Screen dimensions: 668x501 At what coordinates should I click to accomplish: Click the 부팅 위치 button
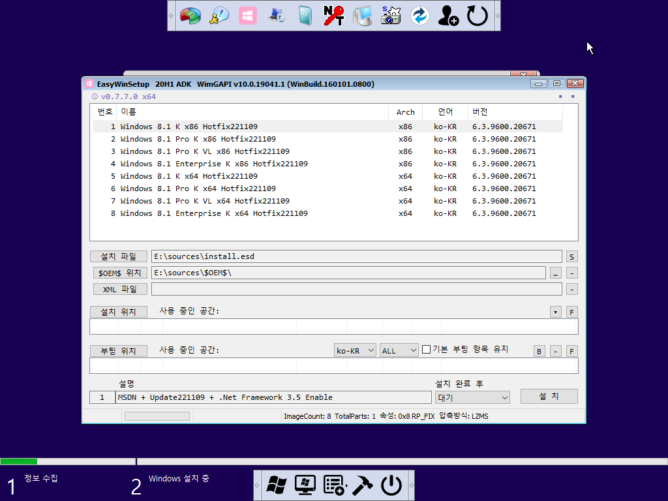click(119, 350)
